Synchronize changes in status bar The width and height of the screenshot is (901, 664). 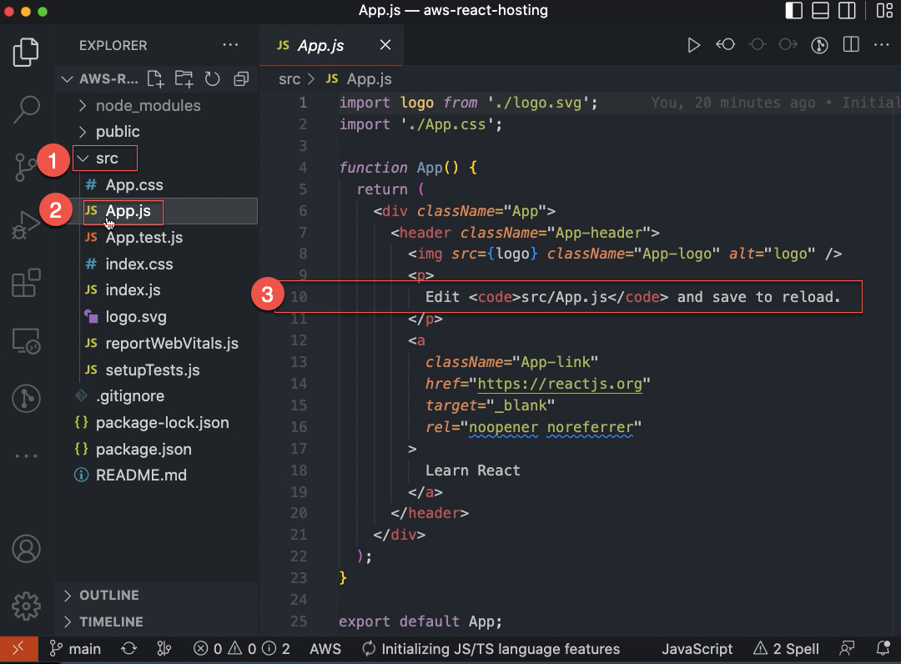tap(128, 649)
